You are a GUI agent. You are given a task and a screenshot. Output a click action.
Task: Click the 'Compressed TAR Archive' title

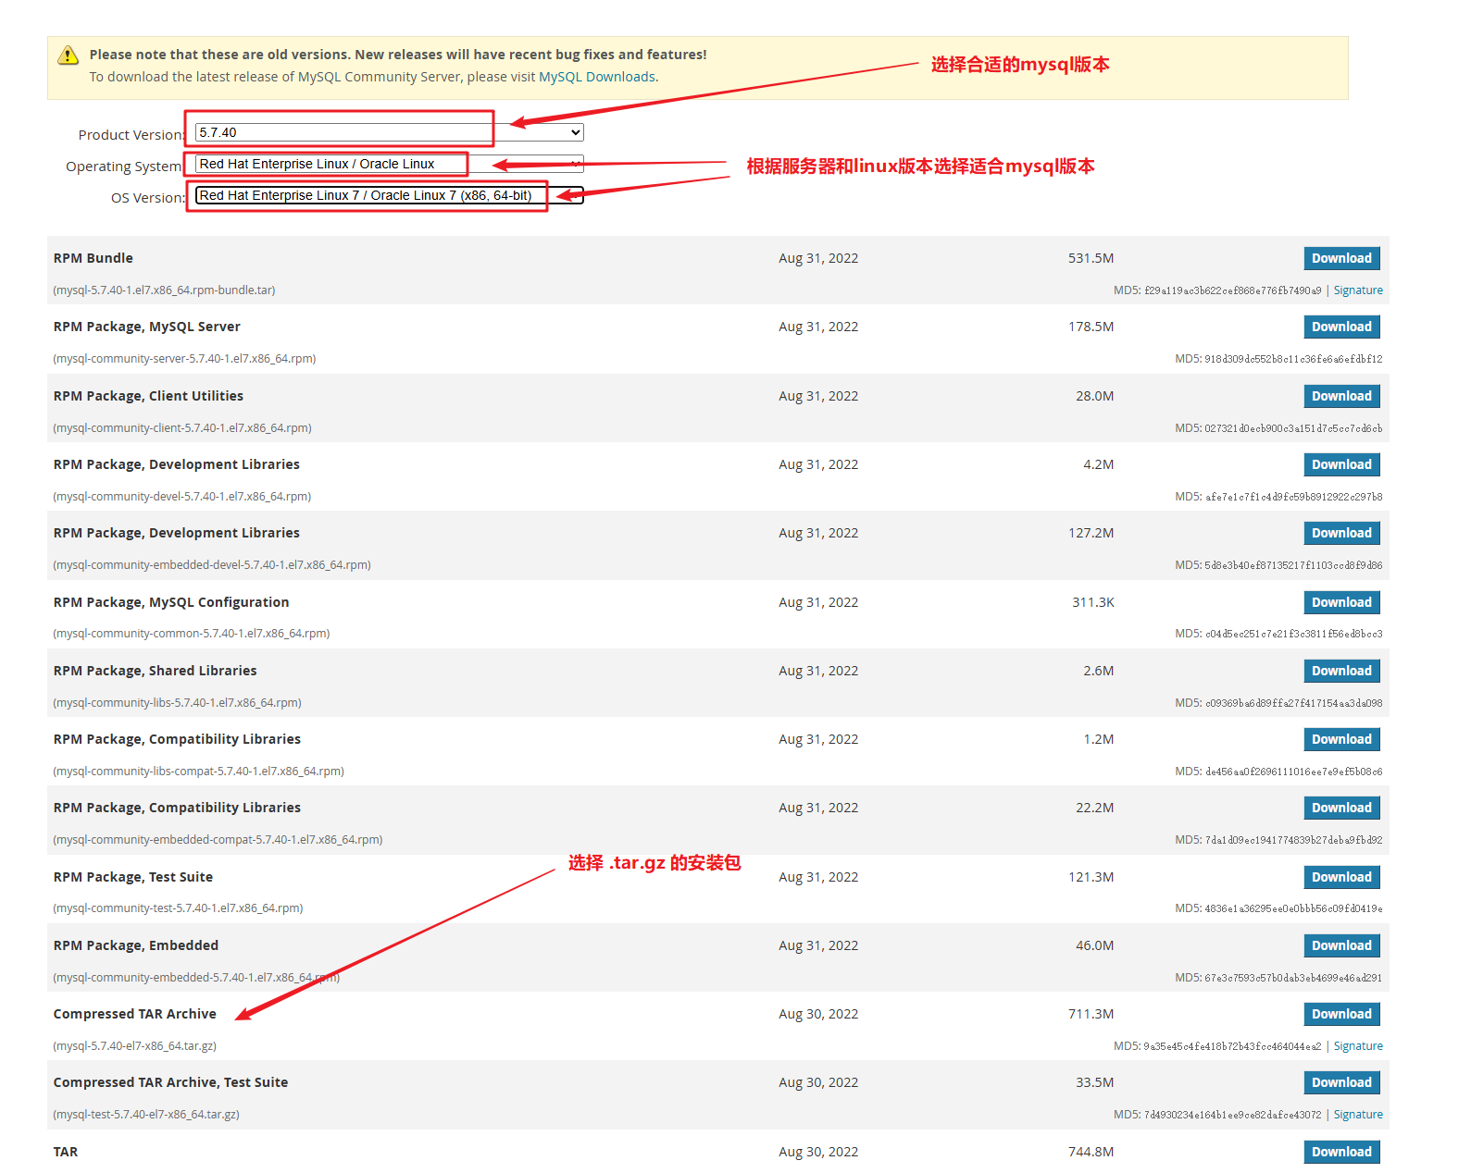[135, 1014]
